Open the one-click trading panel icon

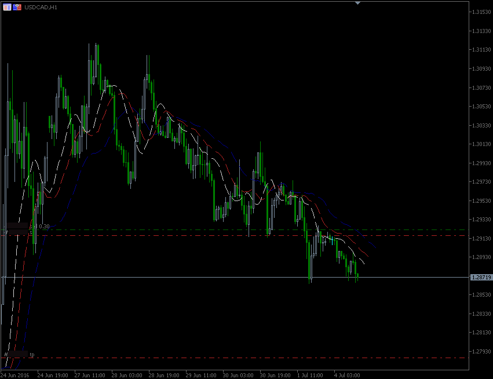[x=7, y=7]
